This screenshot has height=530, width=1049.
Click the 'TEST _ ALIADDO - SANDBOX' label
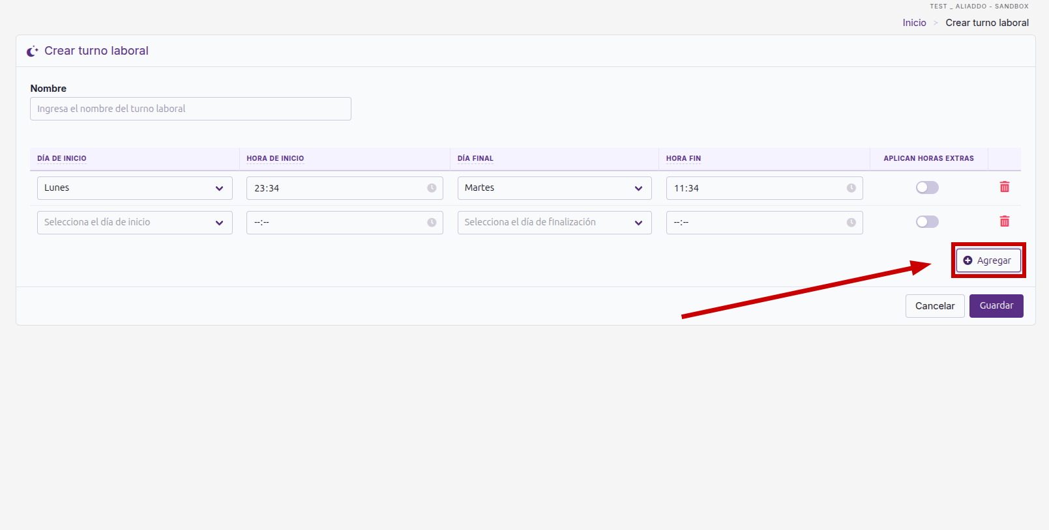pyautogui.click(x=979, y=7)
